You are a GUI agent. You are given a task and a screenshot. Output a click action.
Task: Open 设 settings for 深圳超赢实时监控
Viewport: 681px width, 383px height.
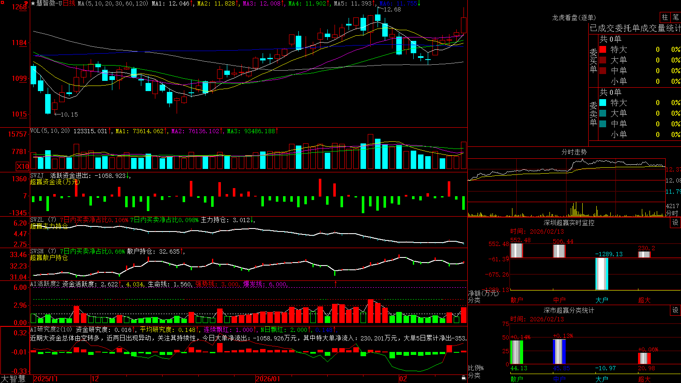click(x=675, y=223)
